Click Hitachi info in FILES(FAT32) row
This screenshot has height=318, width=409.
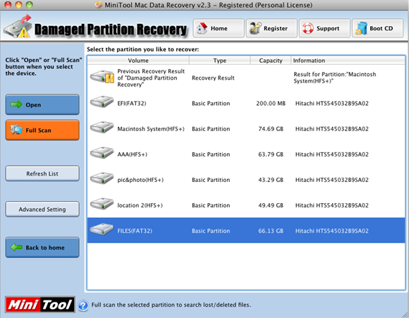[332, 231]
